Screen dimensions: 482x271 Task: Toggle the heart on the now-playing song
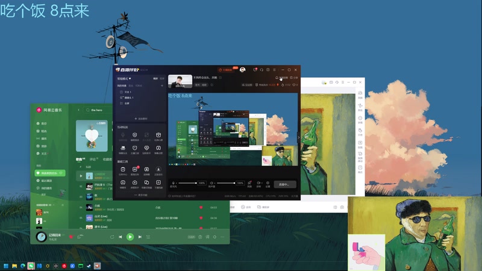(71, 237)
